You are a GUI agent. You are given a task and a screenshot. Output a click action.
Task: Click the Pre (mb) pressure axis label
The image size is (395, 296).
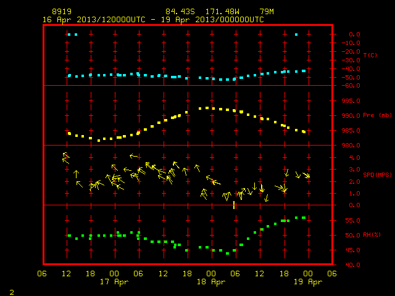click(x=377, y=115)
